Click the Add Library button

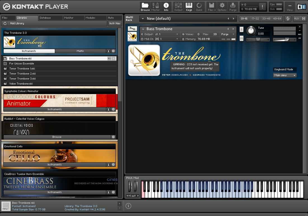click(x=17, y=23)
